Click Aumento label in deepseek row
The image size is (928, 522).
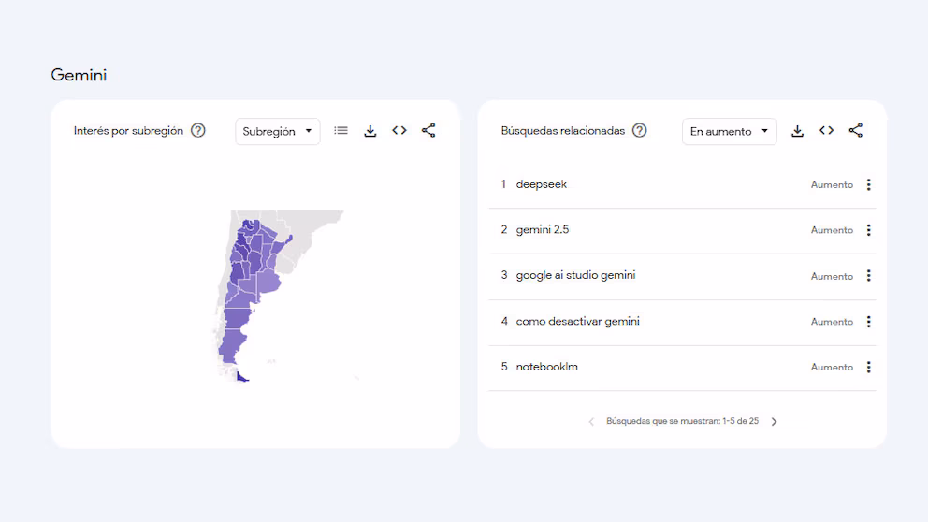coord(832,184)
